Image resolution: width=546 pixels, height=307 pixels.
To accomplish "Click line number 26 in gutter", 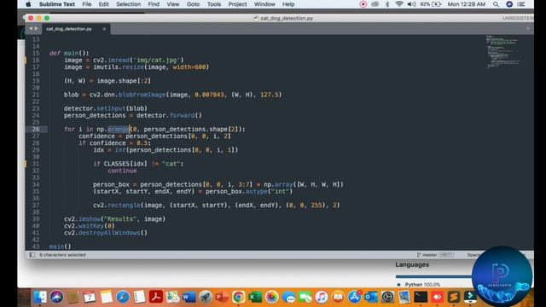I will tap(36, 129).
